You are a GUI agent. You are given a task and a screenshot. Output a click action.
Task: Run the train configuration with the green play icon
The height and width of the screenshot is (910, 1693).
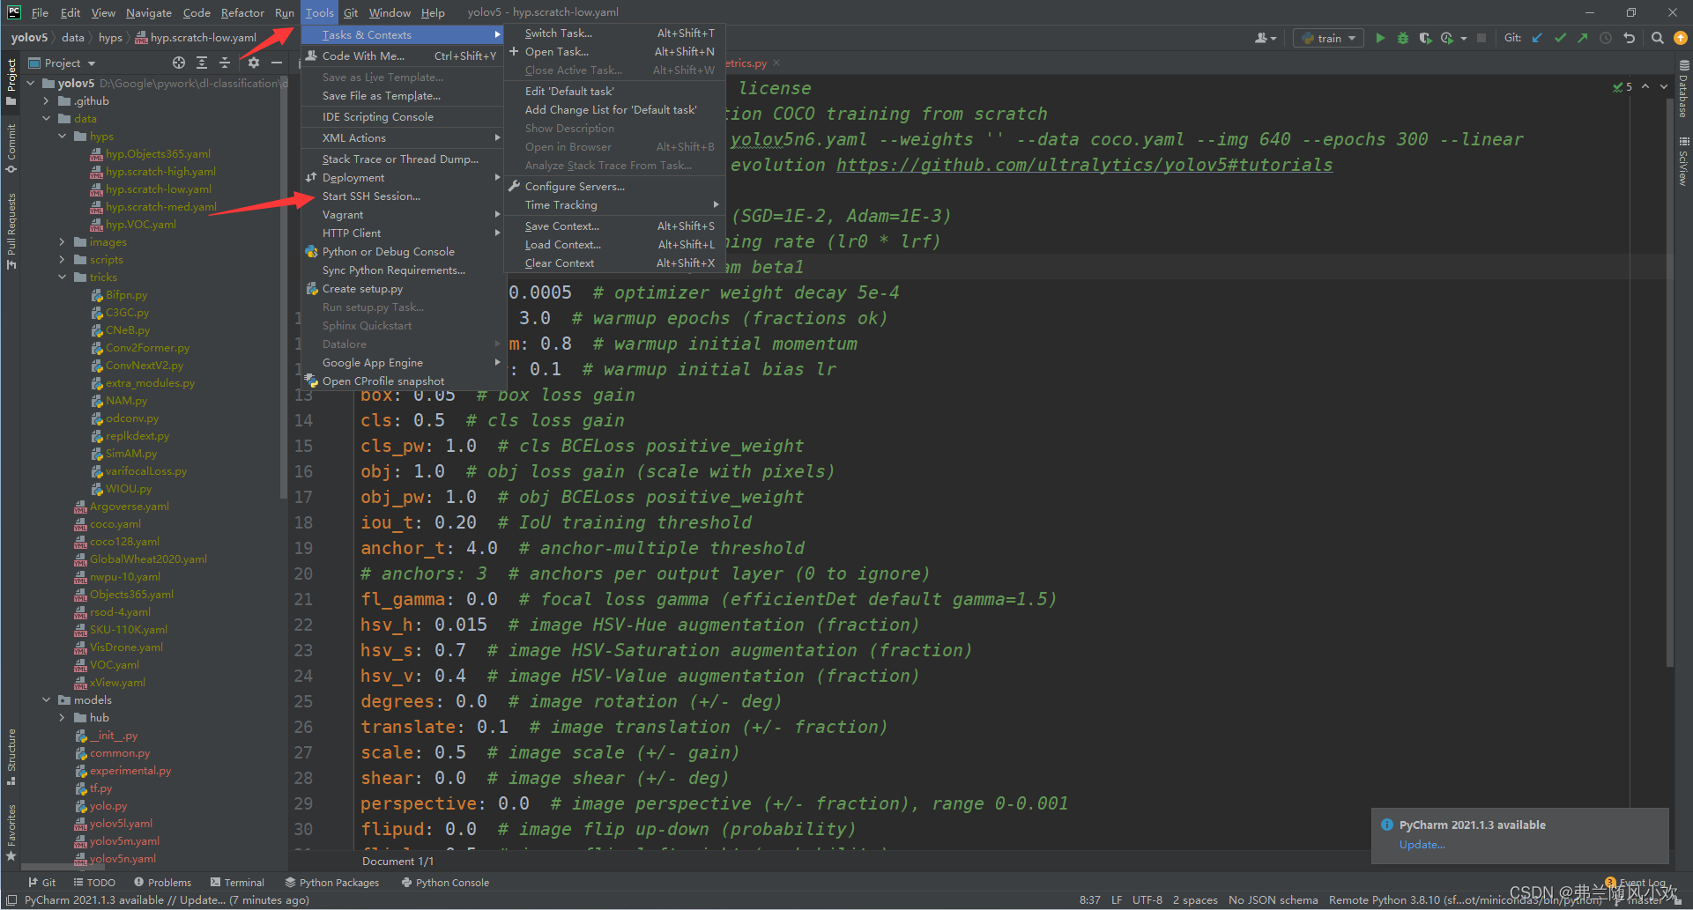pos(1380,38)
